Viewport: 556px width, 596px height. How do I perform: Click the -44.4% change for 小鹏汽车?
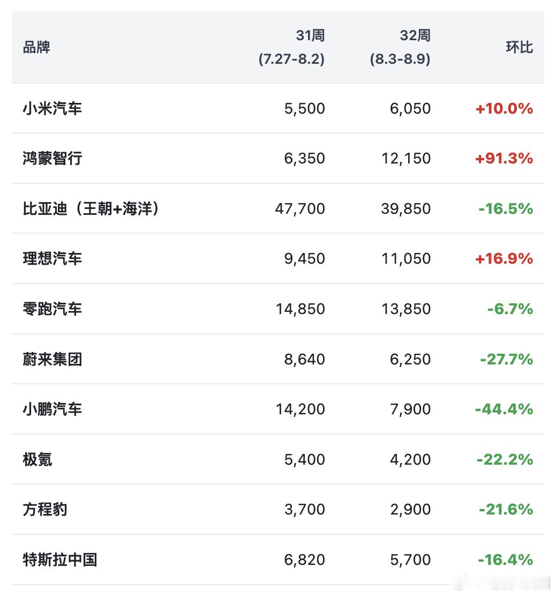pos(504,409)
